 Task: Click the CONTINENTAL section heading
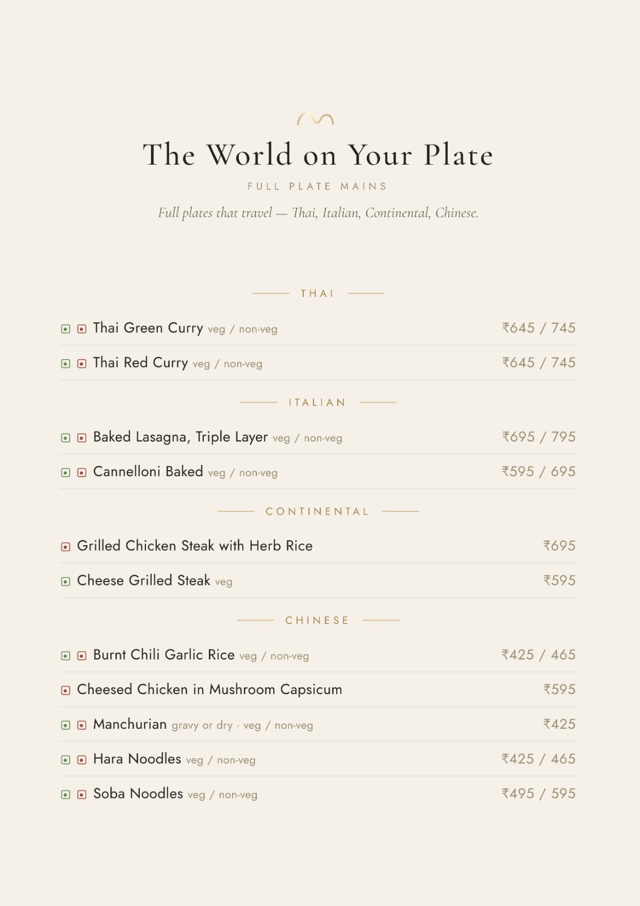pos(317,511)
